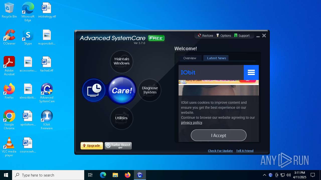Open the Maintain Windows module
321x180 pixels.
(x=122, y=61)
